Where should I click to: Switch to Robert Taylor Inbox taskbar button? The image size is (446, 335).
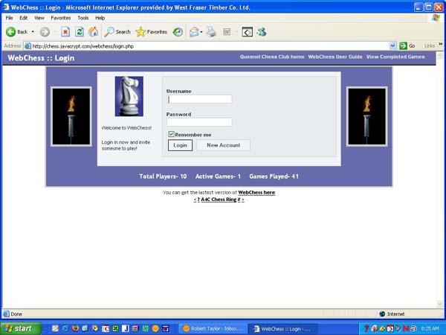click(x=213, y=329)
